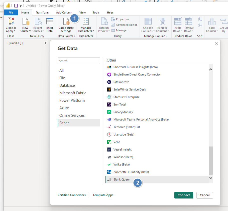Viewport: 228px width, 211px height.
Task: Click the Save icon in title bar
Action: coord(16,6)
